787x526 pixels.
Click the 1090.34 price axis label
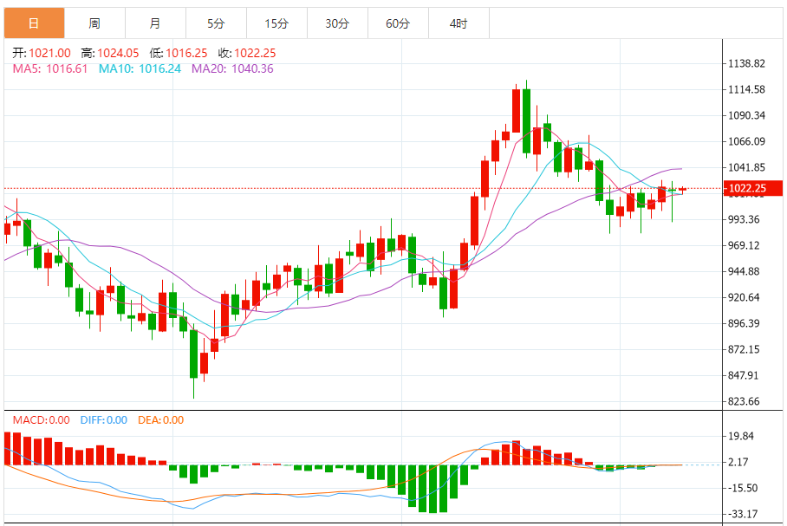point(747,115)
